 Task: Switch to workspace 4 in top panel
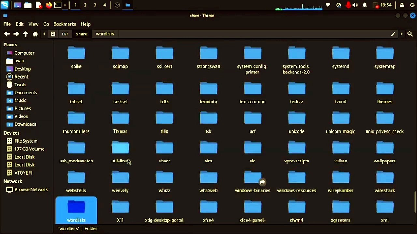click(105, 5)
